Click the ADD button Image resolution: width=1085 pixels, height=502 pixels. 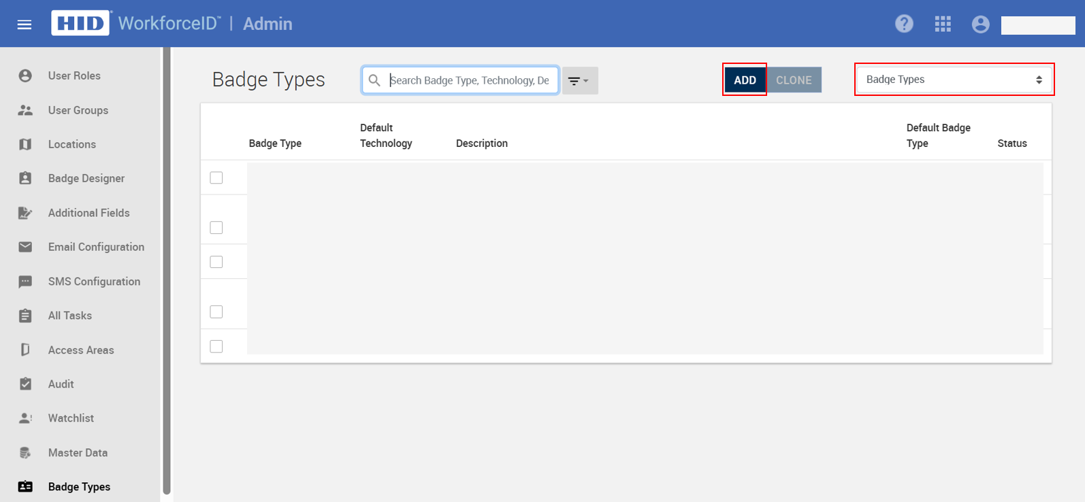pos(745,80)
